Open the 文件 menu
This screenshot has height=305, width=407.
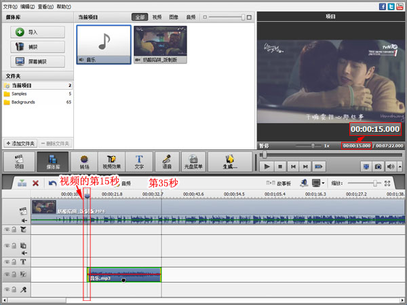pos(10,5)
